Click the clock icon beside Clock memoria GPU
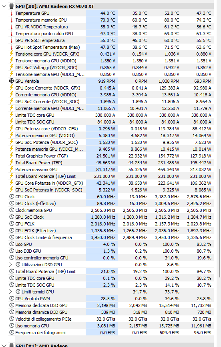This screenshot has height=347, width=221. pyautogui.click(x=12, y=210)
